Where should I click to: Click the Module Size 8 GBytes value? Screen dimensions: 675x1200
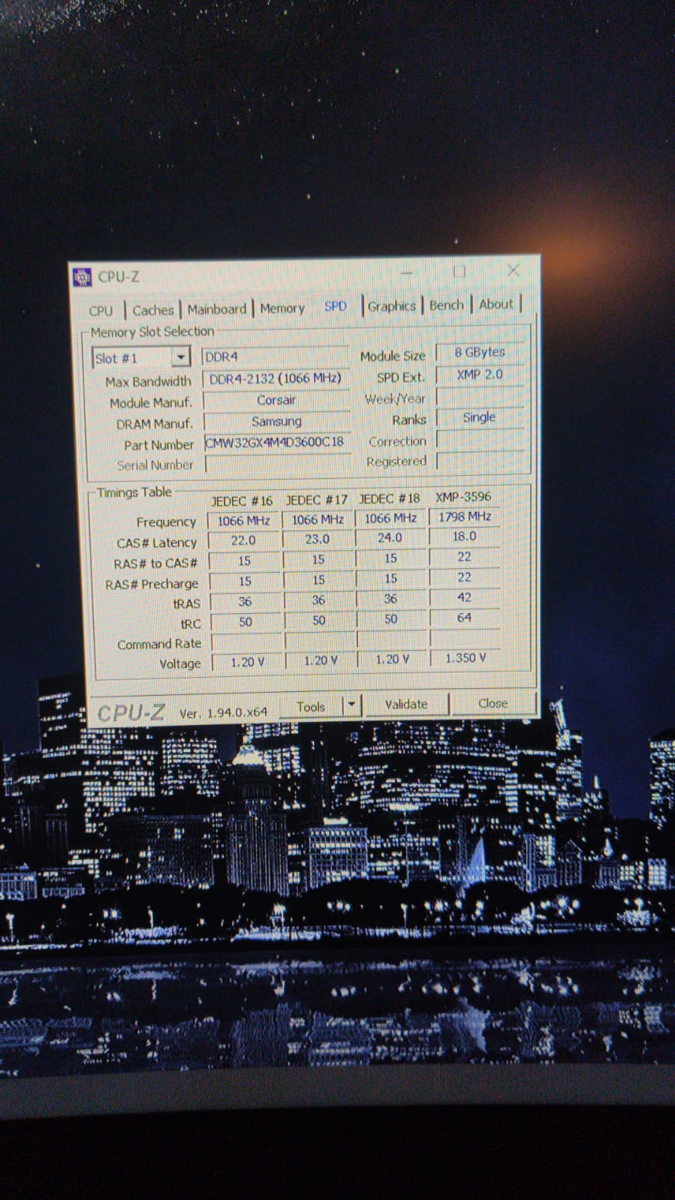point(480,352)
